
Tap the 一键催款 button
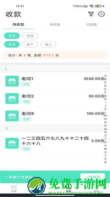pos(93,177)
